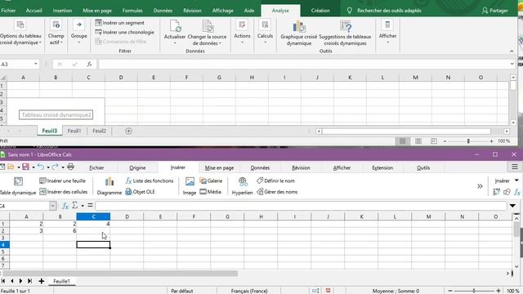Viewport: 523px width, 294px height.
Task: Add a new sheet in Excel
Action: 128,131
